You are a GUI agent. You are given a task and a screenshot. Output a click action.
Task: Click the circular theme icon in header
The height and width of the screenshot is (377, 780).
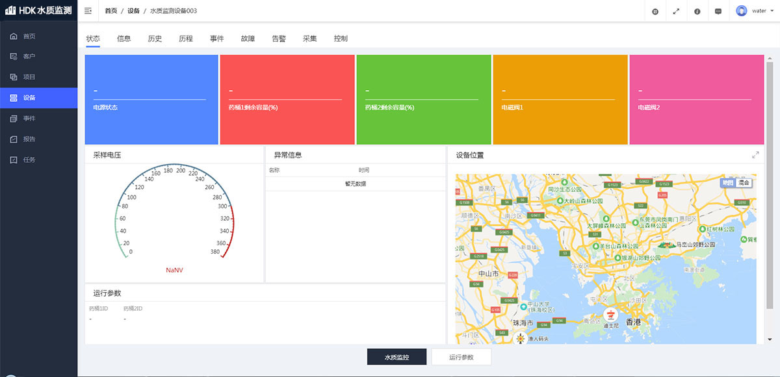655,11
